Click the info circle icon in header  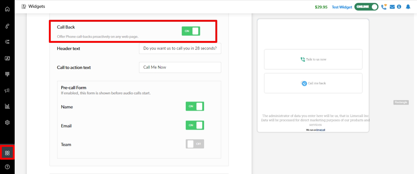click(x=399, y=7)
